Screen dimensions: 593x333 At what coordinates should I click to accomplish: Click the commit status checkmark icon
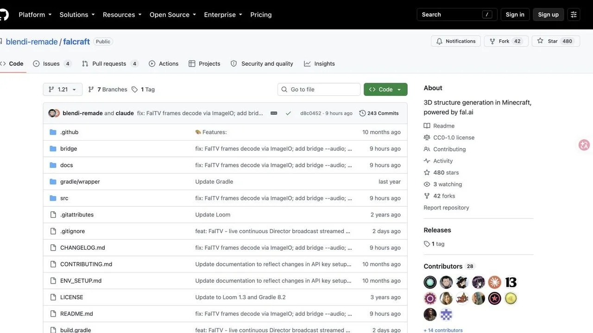[x=288, y=113]
